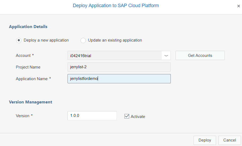The image size is (242, 146).
Task: Click the "Account" field label
Action: click(x=23, y=56)
